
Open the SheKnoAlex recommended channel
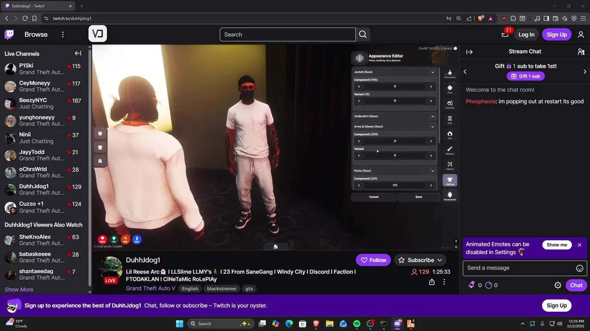click(x=44, y=240)
